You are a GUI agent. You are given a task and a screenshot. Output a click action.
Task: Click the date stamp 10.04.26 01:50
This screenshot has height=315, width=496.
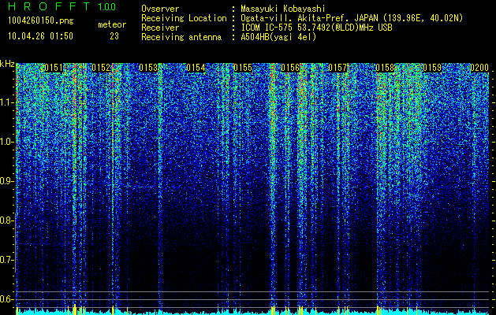40,36
